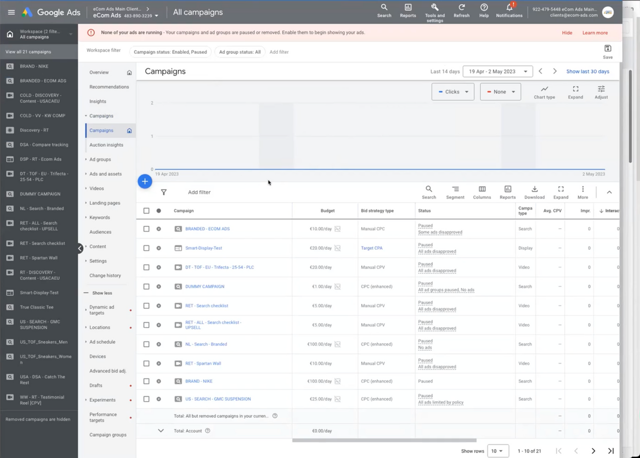Select Keywords in the left navigation

point(99,217)
